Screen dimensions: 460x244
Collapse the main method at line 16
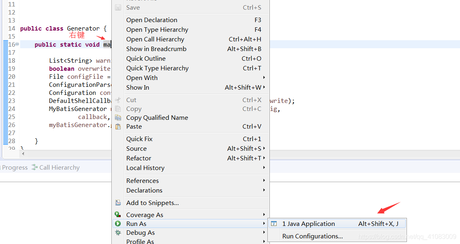click(17, 44)
